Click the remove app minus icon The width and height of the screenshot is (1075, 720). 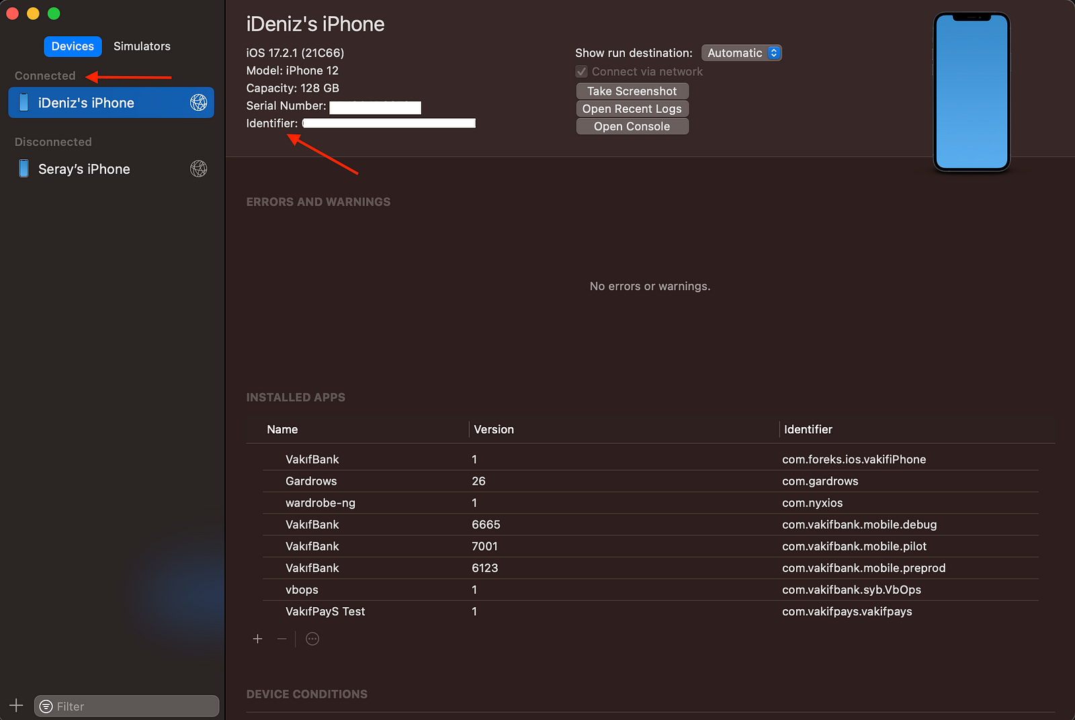click(282, 639)
